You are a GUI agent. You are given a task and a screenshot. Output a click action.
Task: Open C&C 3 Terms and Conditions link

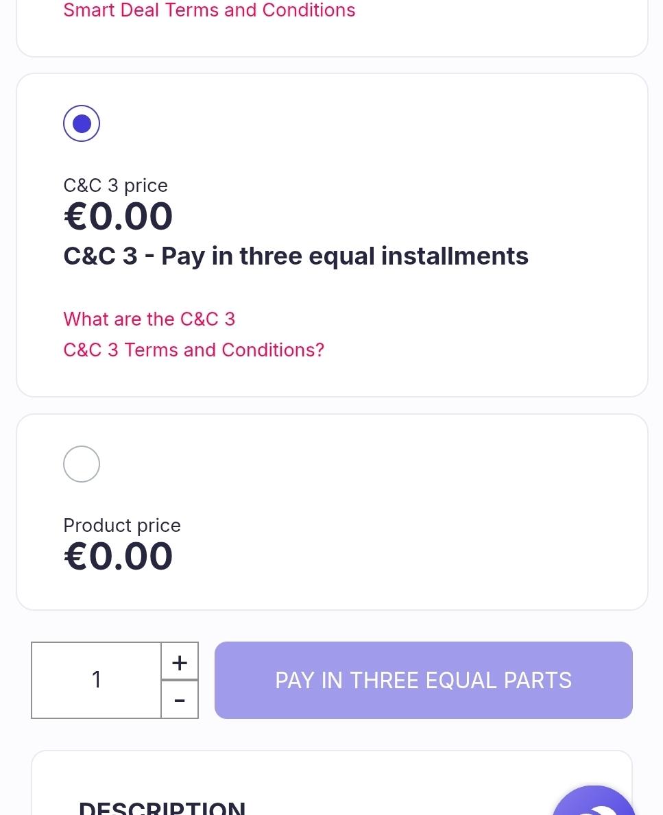193,350
